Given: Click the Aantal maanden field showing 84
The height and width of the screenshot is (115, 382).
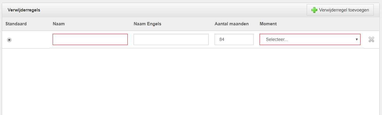Looking at the screenshot, I should pos(234,39).
